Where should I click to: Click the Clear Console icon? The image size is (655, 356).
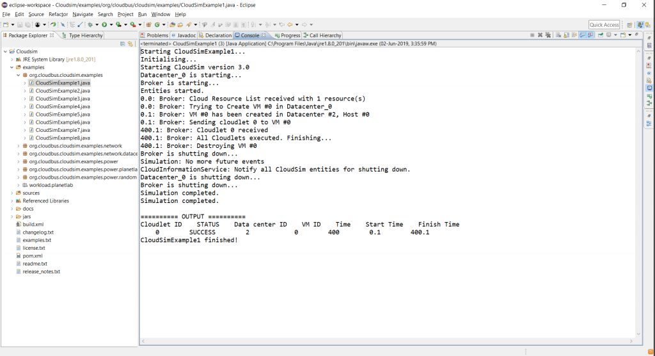[558, 35]
